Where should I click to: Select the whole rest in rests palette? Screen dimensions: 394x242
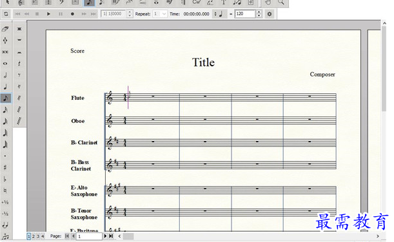click(19, 40)
